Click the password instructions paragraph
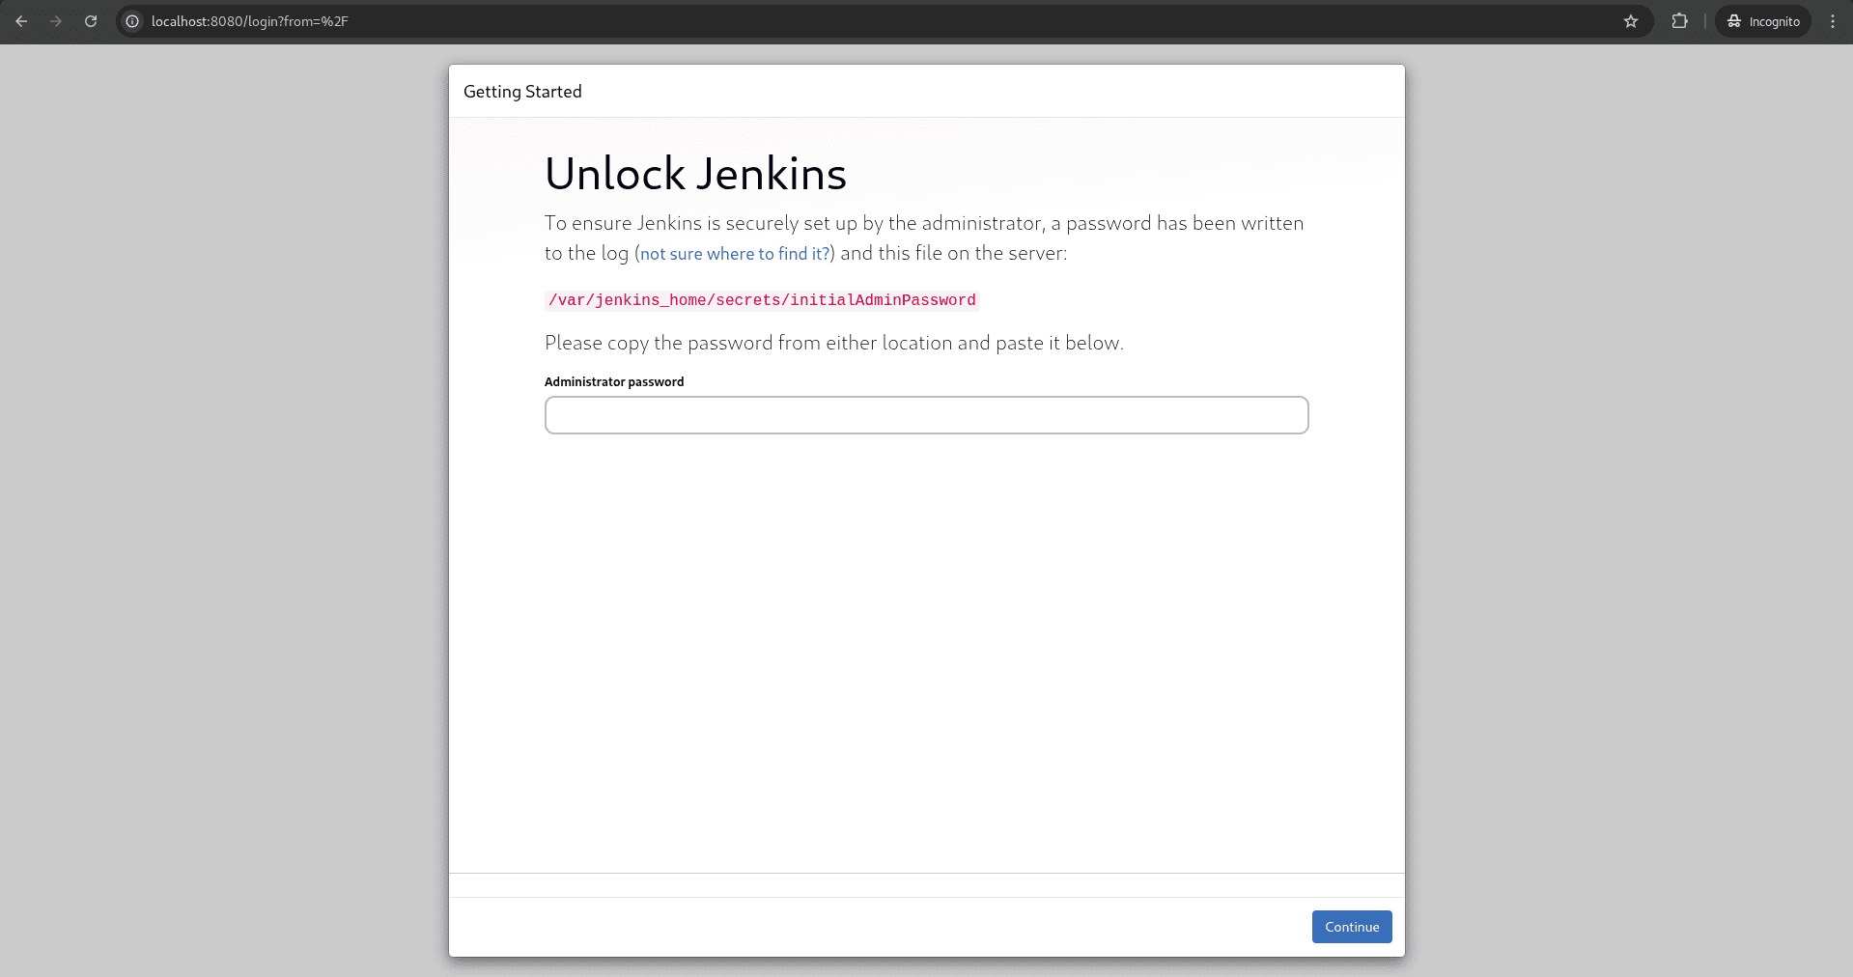The image size is (1853, 977). (833, 342)
